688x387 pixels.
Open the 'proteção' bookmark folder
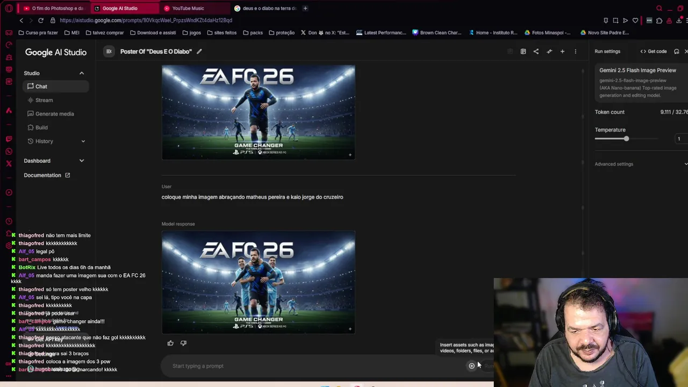[281, 33]
